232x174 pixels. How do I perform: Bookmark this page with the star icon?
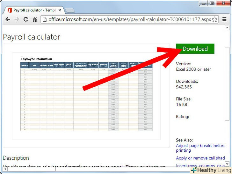pyautogui.click(x=214, y=19)
